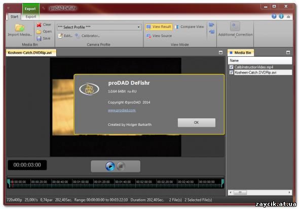Jump to 00:02:00:00 on the timeline
The width and height of the screenshot is (299, 209).
pyautogui.click(x=144, y=182)
